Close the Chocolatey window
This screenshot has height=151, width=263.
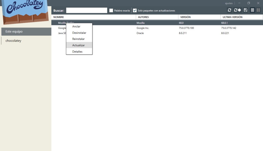[x=258, y=3]
